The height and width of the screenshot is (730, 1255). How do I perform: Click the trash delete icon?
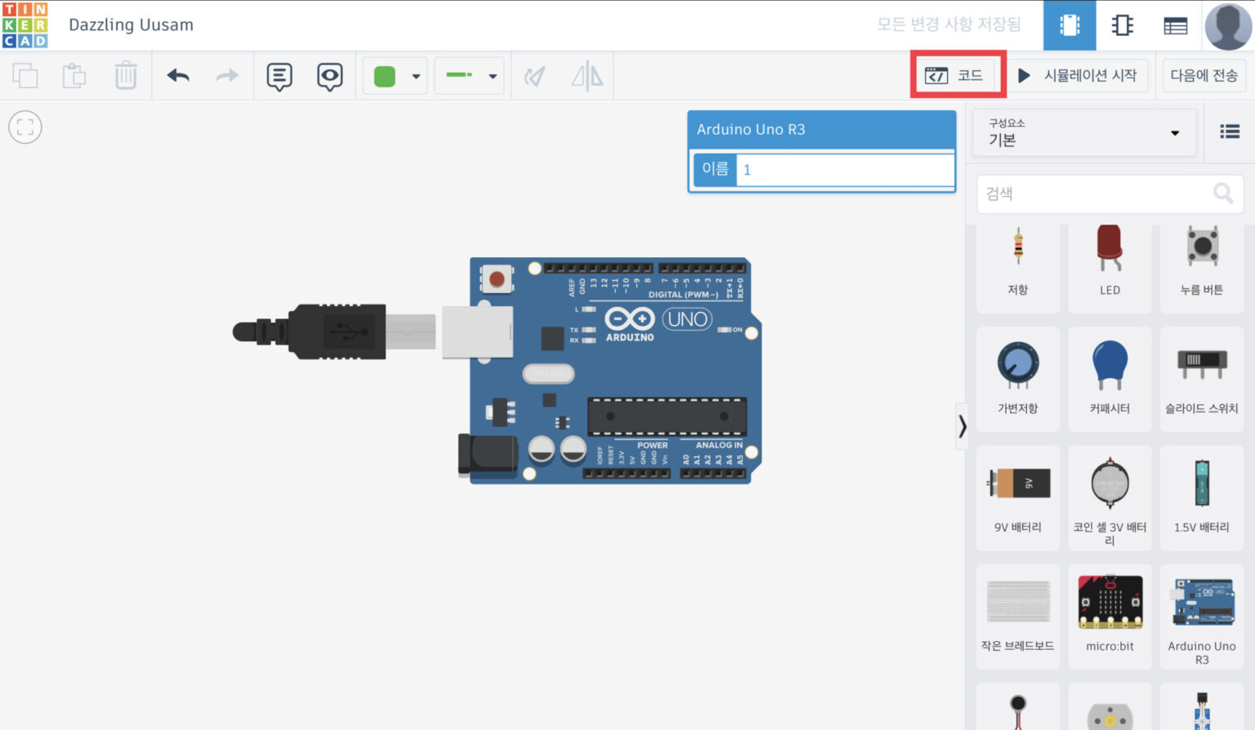pos(126,76)
